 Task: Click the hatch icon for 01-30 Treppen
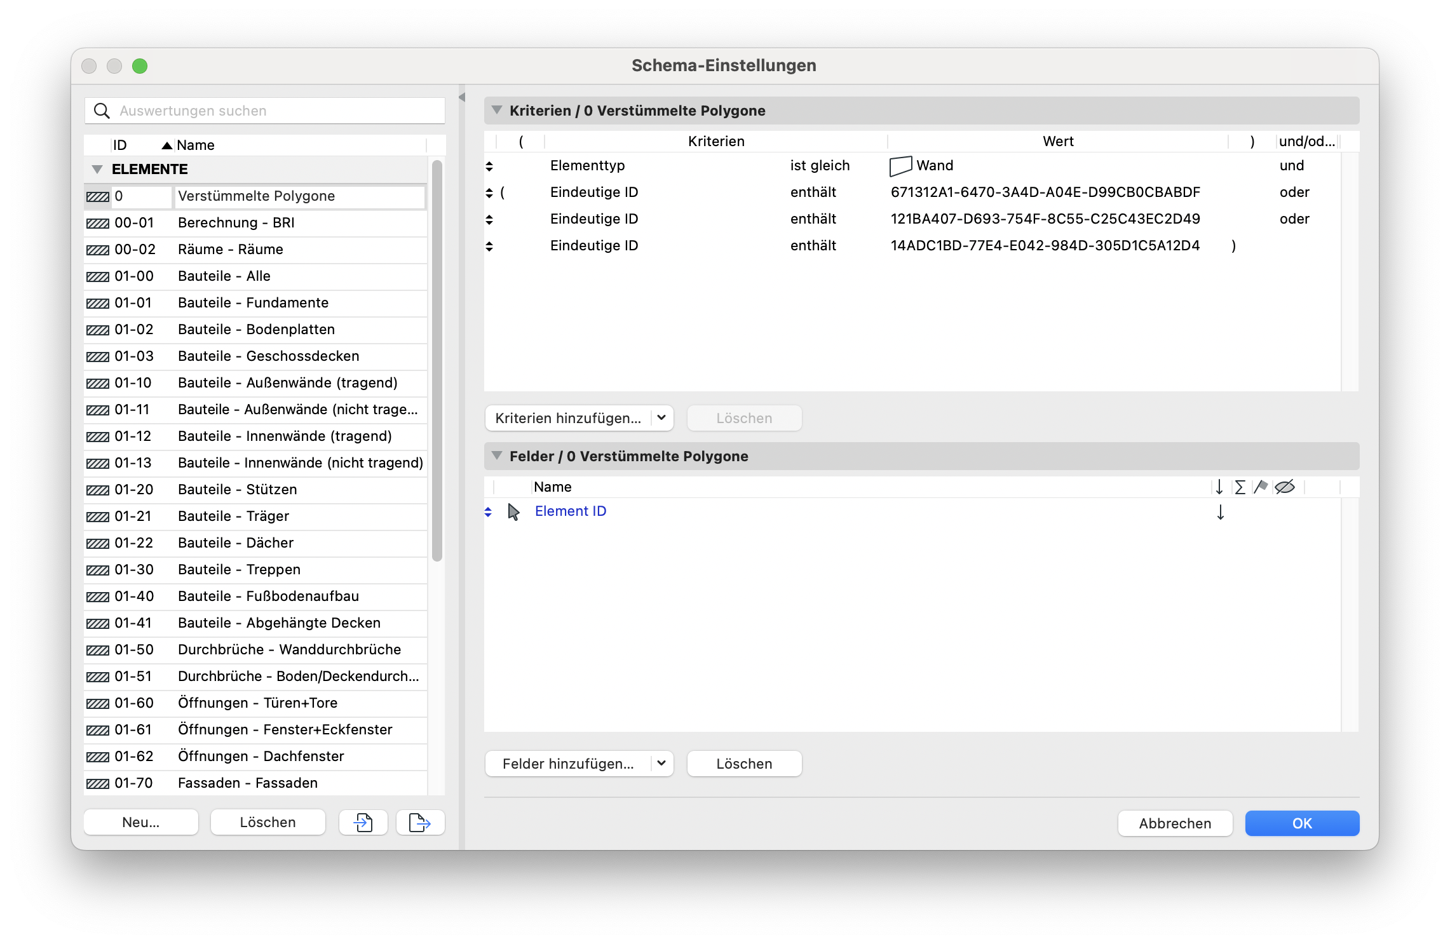98,570
